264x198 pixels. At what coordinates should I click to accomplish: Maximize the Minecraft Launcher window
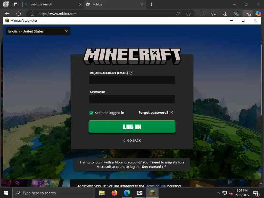(x=243, y=20)
